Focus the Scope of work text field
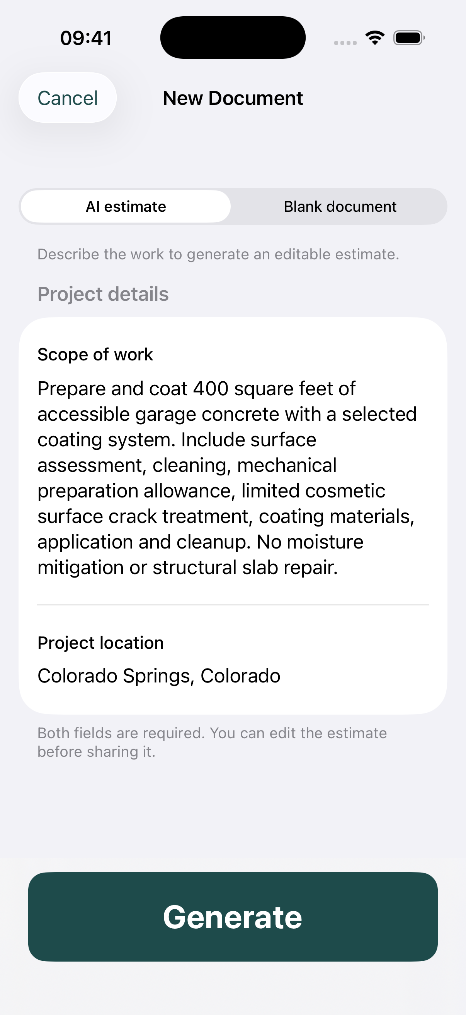The width and height of the screenshot is (466, 1015). pyautogui.click(x=233, y=478)
